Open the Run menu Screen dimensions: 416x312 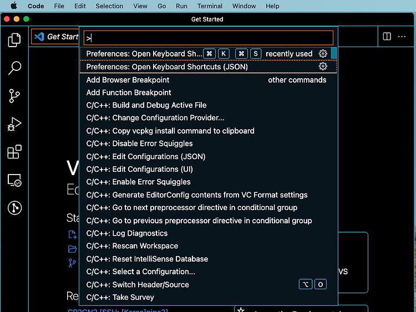(181, 6)
